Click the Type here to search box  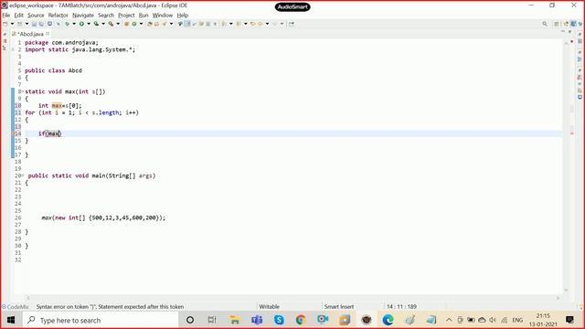click(100, 320)
